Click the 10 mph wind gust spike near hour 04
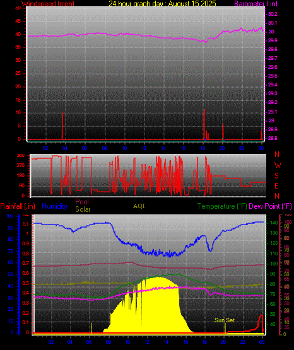This screenshot has height=350, width=294. pos(62,125)
